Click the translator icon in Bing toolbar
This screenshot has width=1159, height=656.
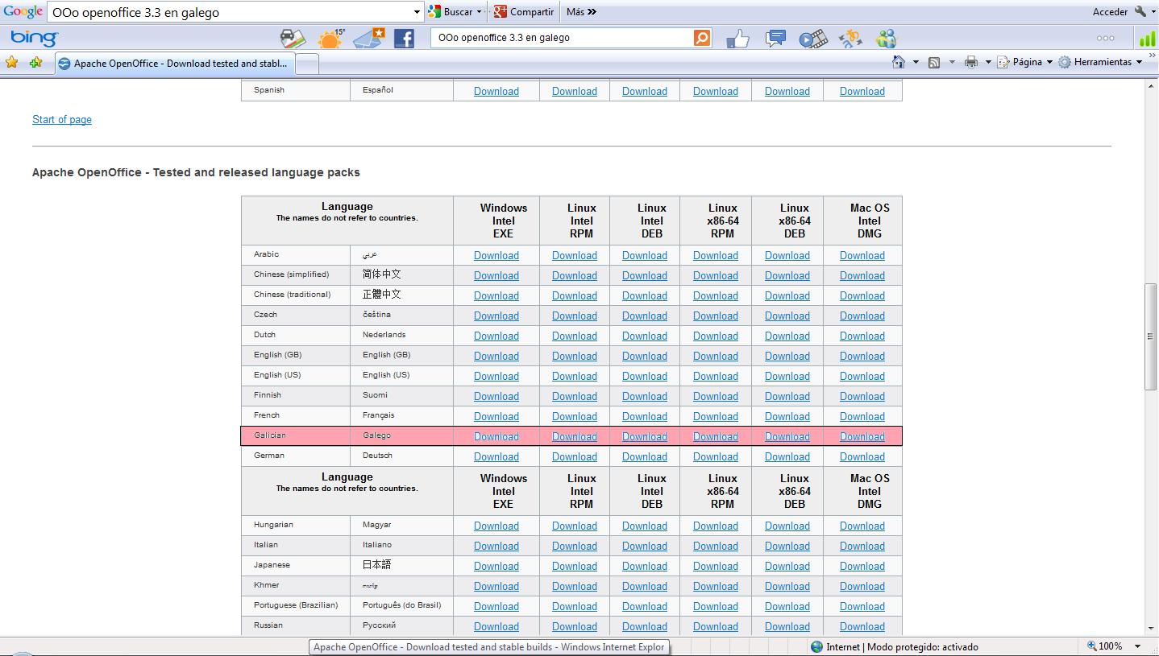pos(850,38)
